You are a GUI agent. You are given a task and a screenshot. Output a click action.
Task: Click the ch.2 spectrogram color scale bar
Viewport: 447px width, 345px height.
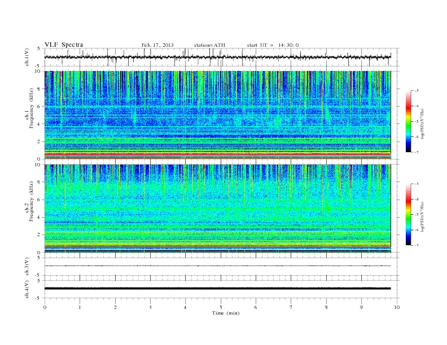click(x=408, y=214)
